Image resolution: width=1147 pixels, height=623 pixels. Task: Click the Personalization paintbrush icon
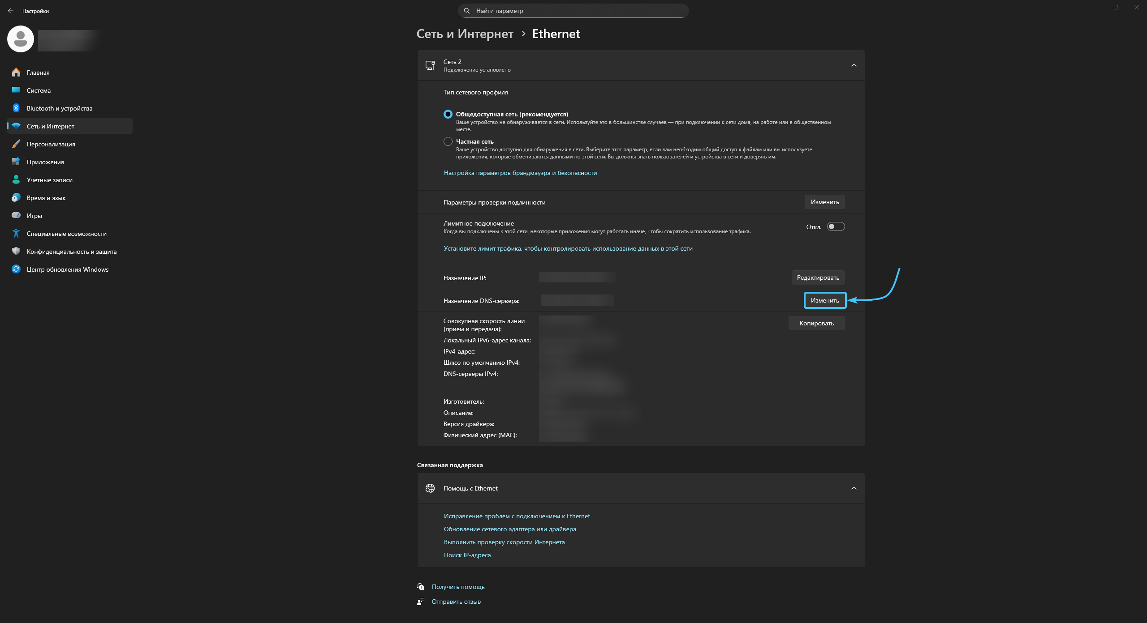coord(16,144)
